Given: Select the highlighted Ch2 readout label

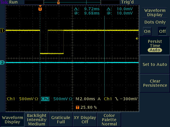Looking at the screenshot, I should (45, 99).
